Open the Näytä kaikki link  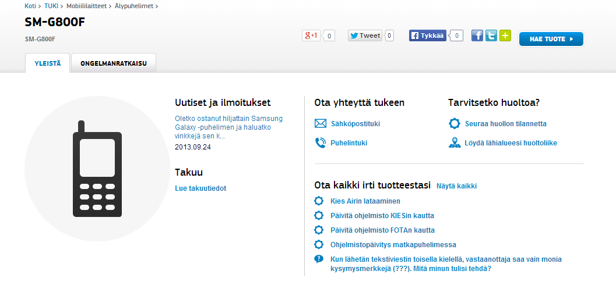(456, 186)
